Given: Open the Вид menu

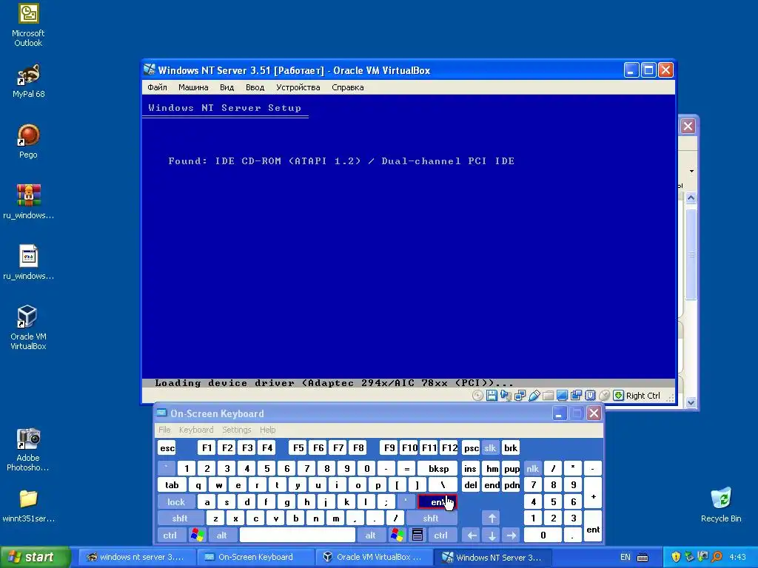Looking at the screenshot, I should pos(227,87).
